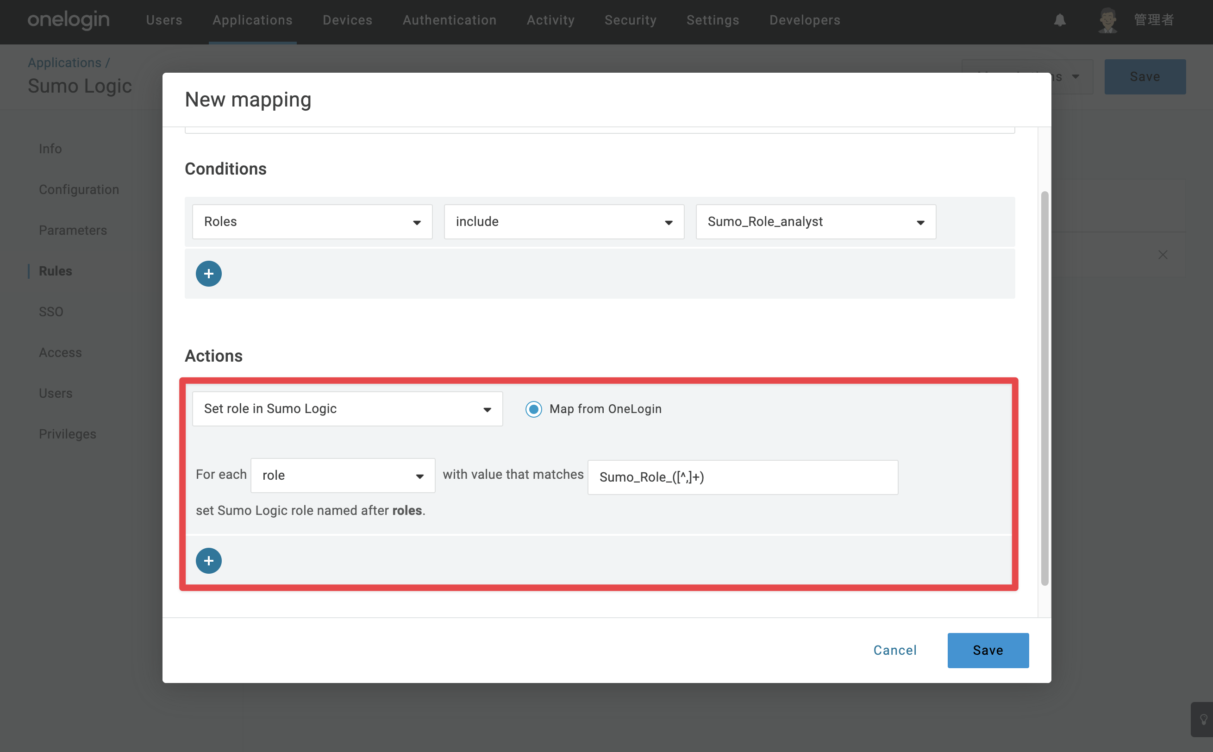This screenshot has width=1213, height=752.
Task: Open the include operator dropdown
Action: pyautogui.click(x=564, y=222)
